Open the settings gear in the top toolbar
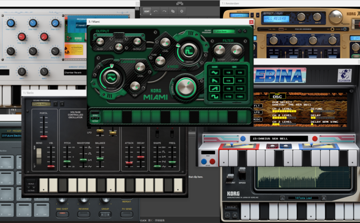This screenshot has height=223, width=360. coord(182,11)
